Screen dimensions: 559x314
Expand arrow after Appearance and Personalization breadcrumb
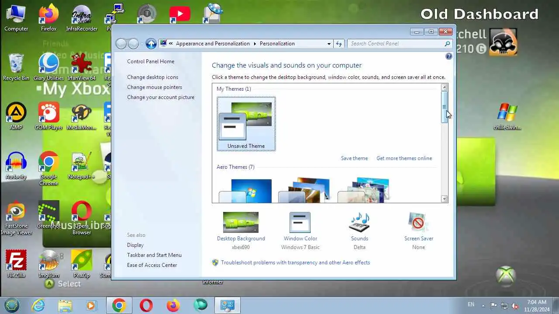point(255,44)
